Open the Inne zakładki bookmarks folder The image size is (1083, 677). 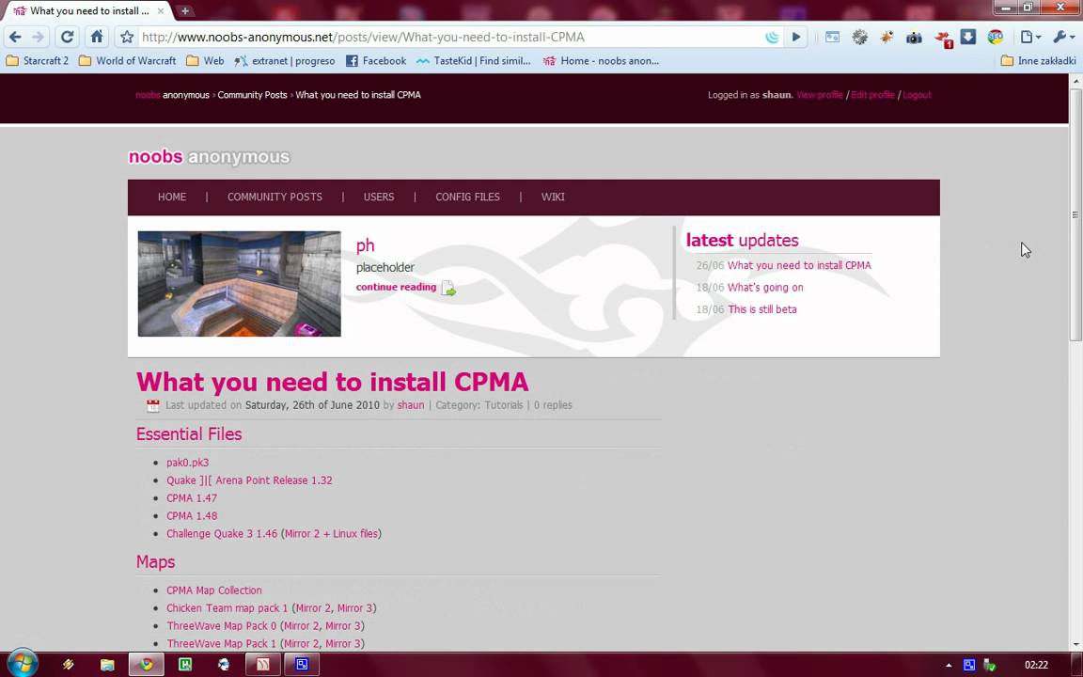[x=1038, y=61]
